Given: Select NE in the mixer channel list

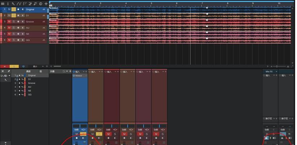Looking at the screenshot, I should tap(30, 91).
